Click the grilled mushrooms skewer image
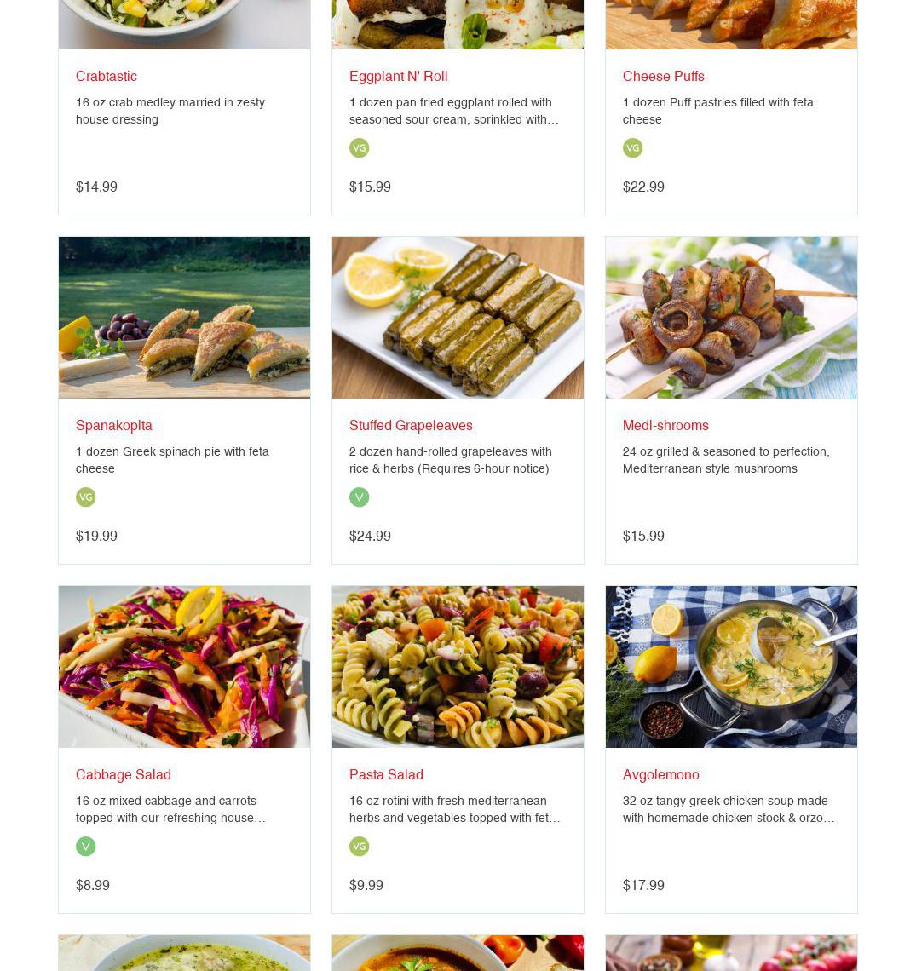Screen dimensions: 916x971 pos(731,318)
